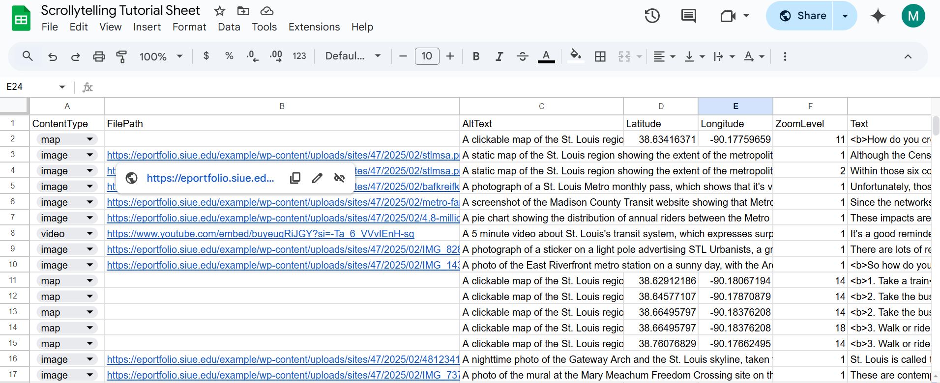
Task: Toggle italic text formatting
Action: 499,56
